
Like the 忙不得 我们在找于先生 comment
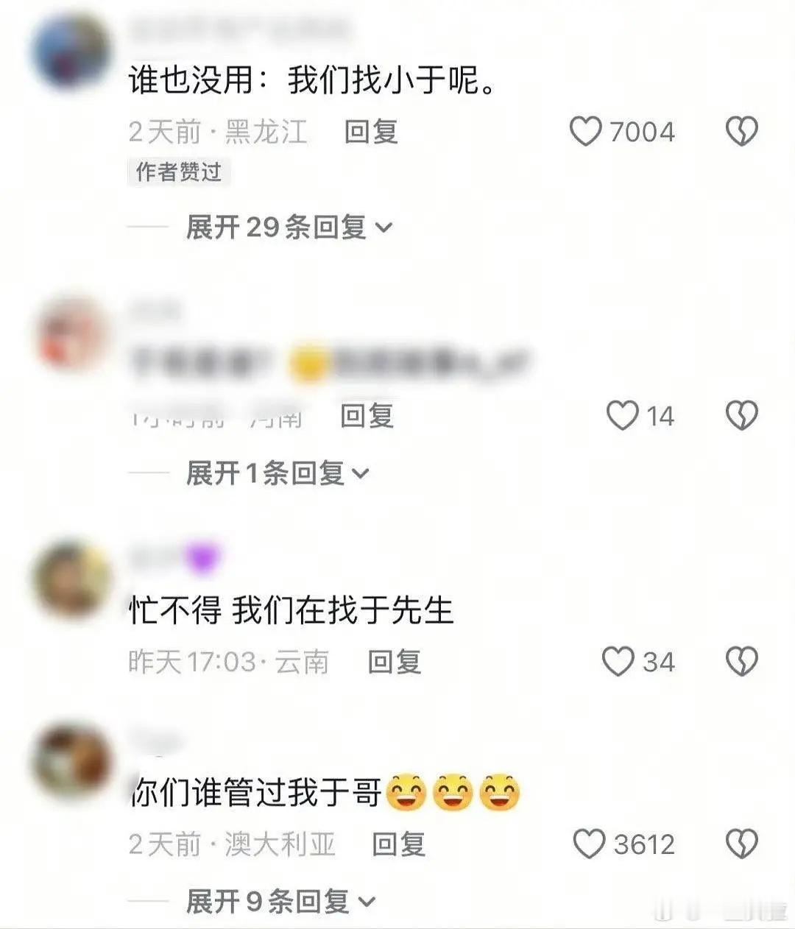(618, 661)
